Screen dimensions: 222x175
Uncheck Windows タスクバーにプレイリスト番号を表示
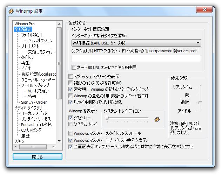coord(70,140)
